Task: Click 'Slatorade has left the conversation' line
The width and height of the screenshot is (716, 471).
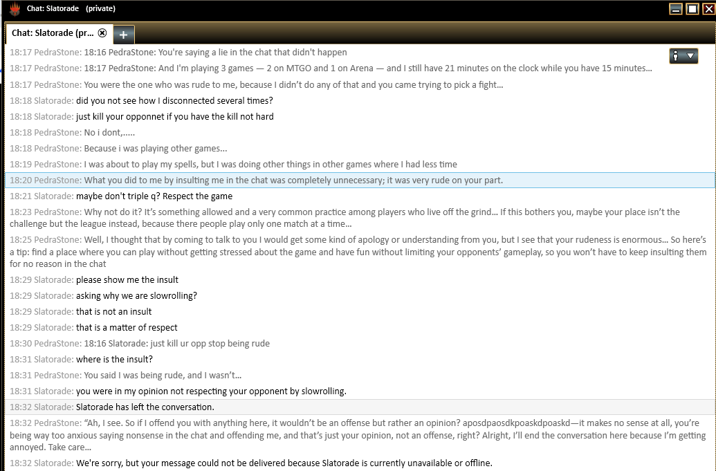Action: click(x=360, y=407)
